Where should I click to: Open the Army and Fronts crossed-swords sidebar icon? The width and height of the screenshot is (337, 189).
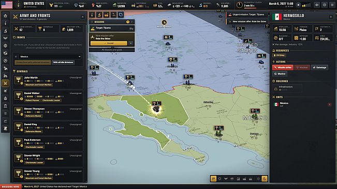[x=5, y=83]
